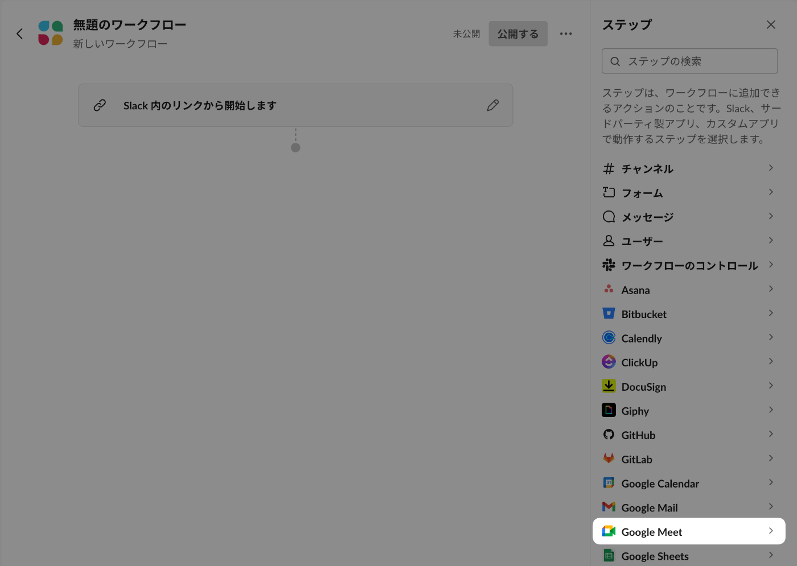Click the ステップの検索 search field
Screen dimensions: 797x566
click(x=690, y=61)
